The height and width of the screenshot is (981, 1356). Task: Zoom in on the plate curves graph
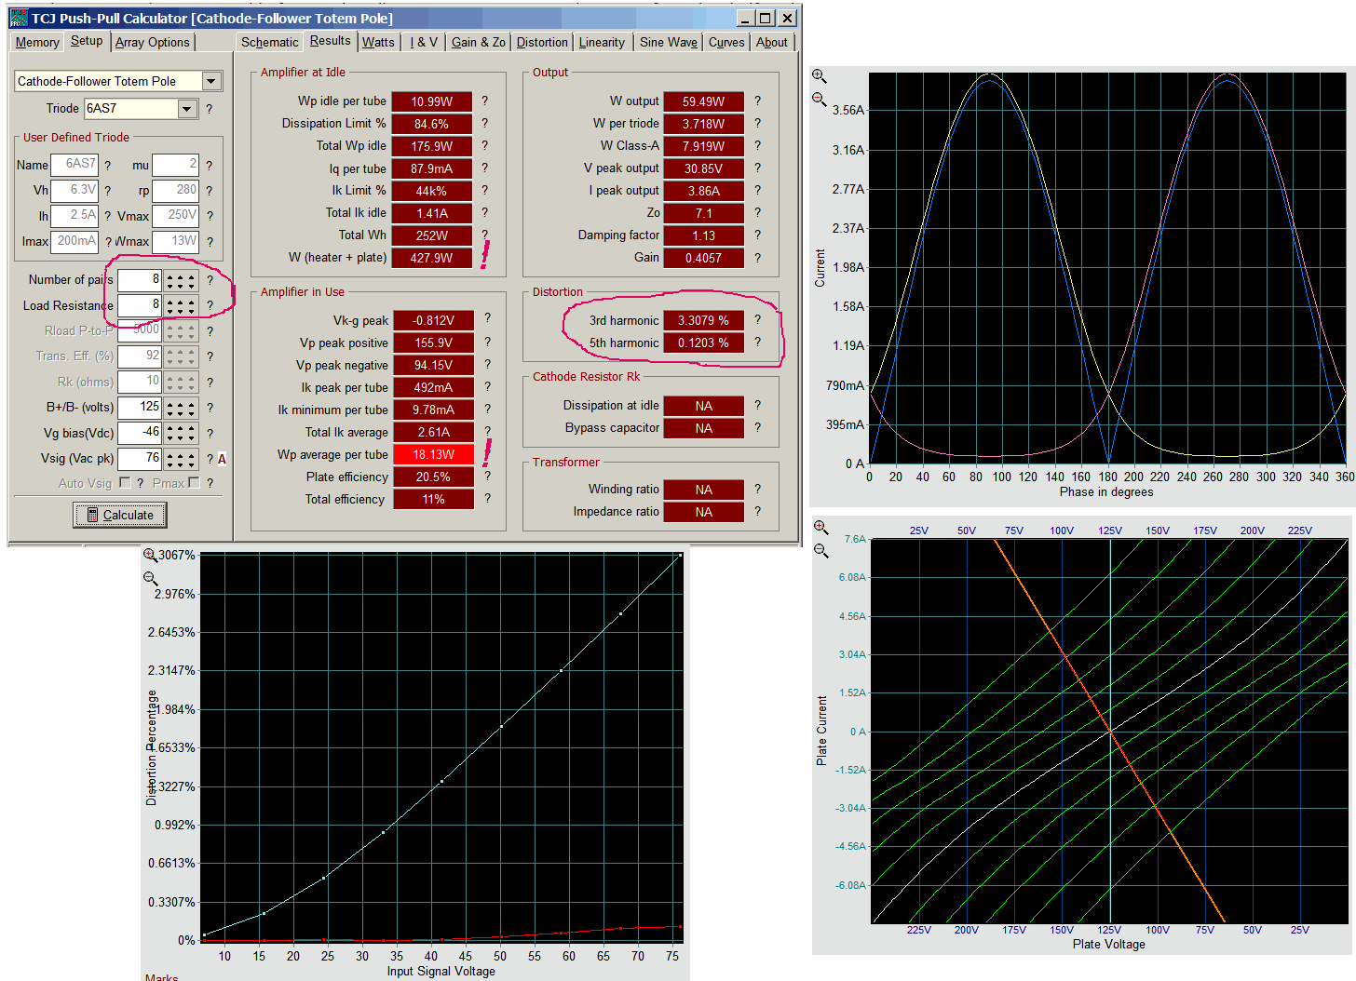tap(820, 527)
